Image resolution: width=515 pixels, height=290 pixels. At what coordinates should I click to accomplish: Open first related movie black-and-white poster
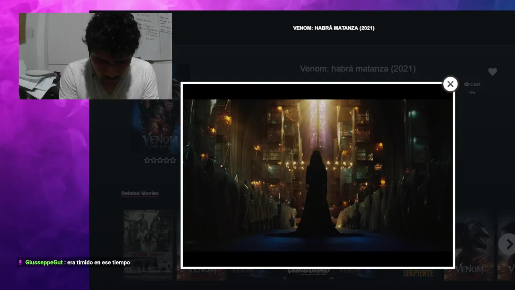tap(148, 244)
